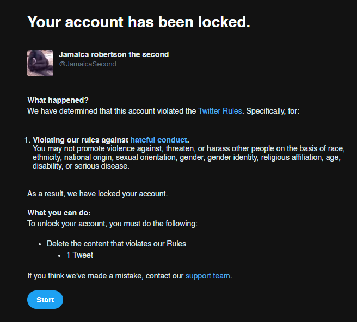
Task: Click 'As a result, we have locked your account.'
Action: (97, 194)
